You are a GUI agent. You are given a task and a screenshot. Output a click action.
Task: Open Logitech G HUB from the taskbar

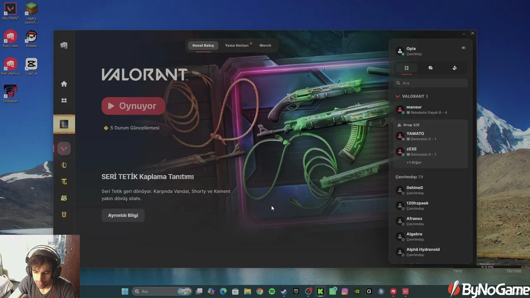coord(369,291)
